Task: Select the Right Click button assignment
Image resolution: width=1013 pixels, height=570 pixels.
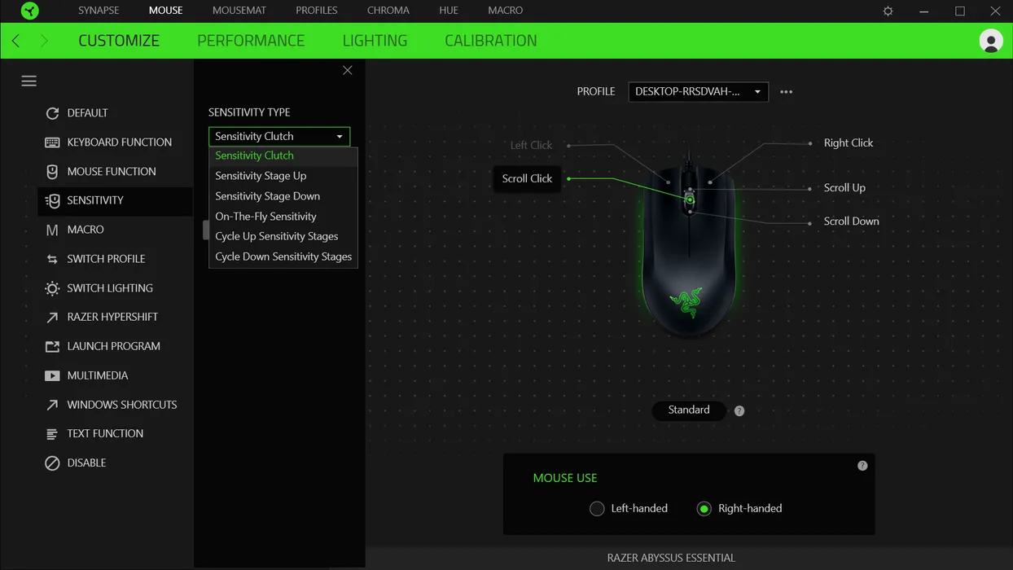Action: 848,143
